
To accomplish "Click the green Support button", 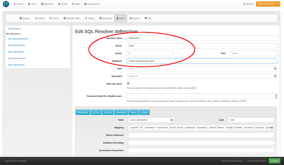I will (x=275, y=161).
